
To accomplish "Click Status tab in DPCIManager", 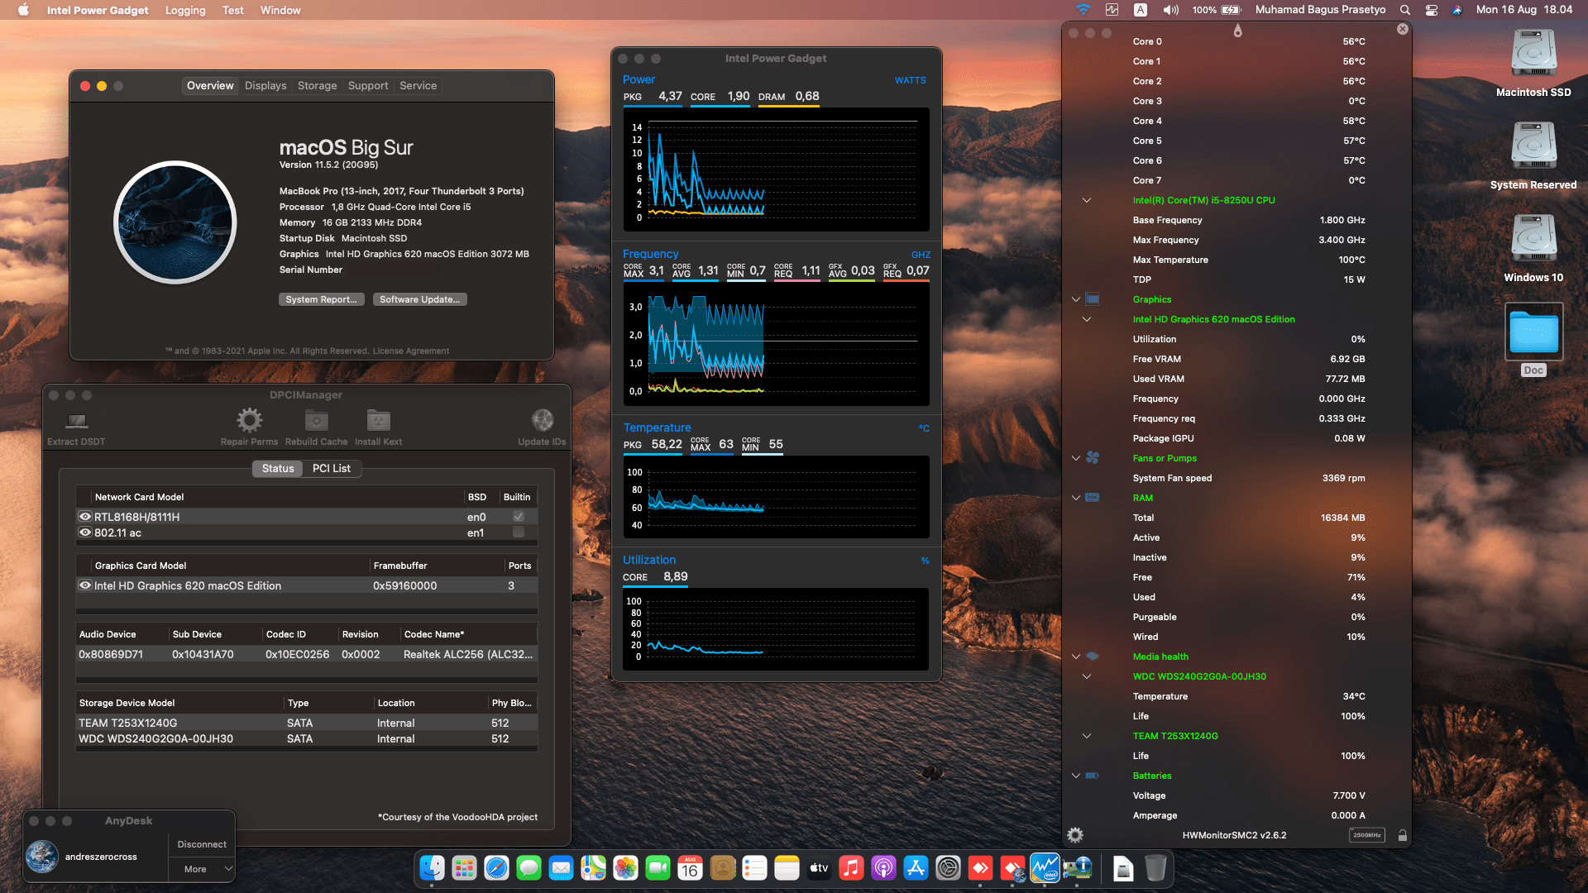I will point(278,469).
